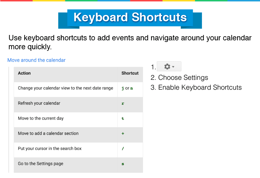
Task: Click the 's' Settings page shortcut
Action: 123,164
